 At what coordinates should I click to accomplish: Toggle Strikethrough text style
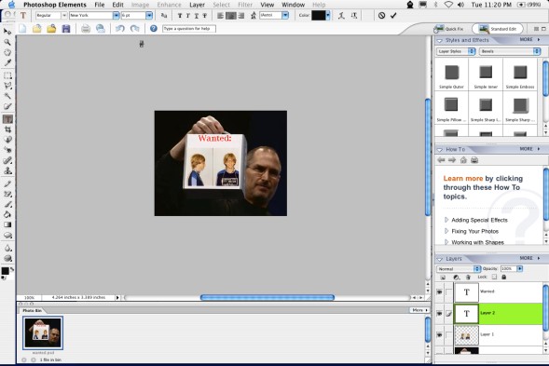[x=205, y=16]
